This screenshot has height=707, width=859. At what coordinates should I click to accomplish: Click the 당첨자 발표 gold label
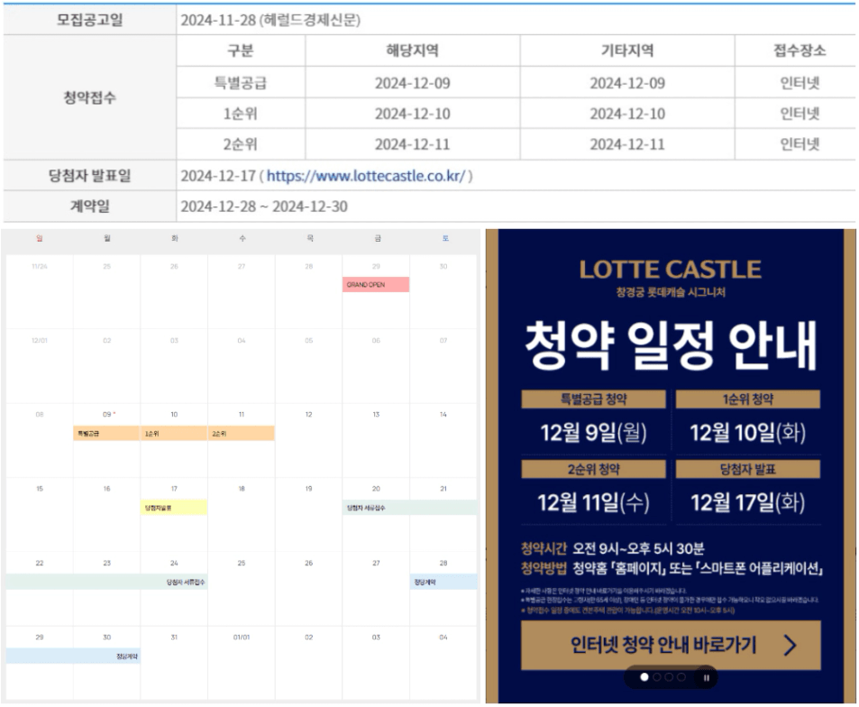[748, 469]
